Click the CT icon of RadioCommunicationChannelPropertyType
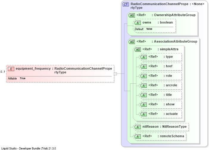 (x=126, y=4)
